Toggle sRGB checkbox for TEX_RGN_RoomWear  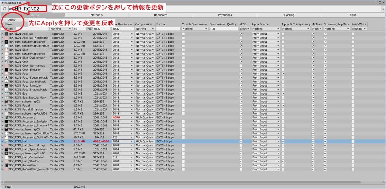click(241, 165)
